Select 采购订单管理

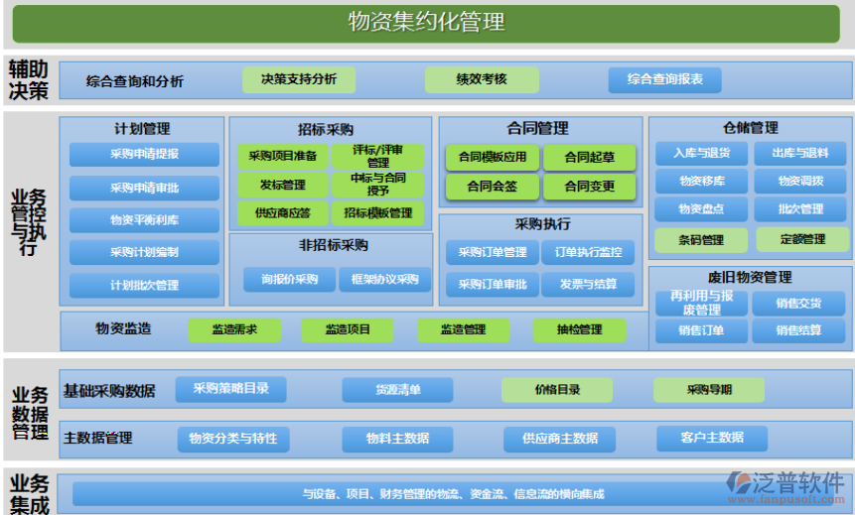click(493, 252)
